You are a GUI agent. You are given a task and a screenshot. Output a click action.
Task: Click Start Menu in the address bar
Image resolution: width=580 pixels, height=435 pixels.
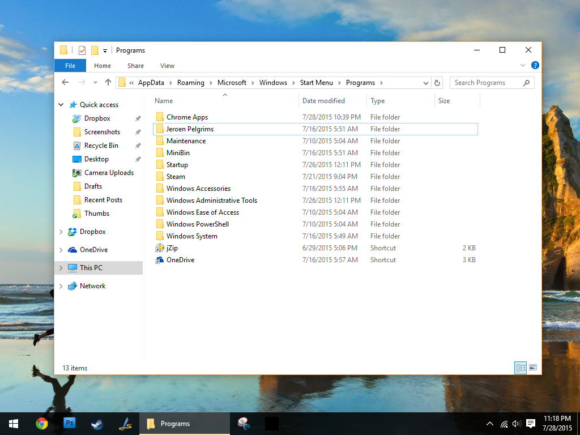pyautogui.click(x=316, y=83)
